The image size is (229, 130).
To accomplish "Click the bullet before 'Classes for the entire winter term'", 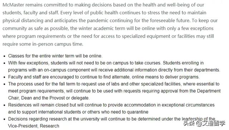I will 5,56.
